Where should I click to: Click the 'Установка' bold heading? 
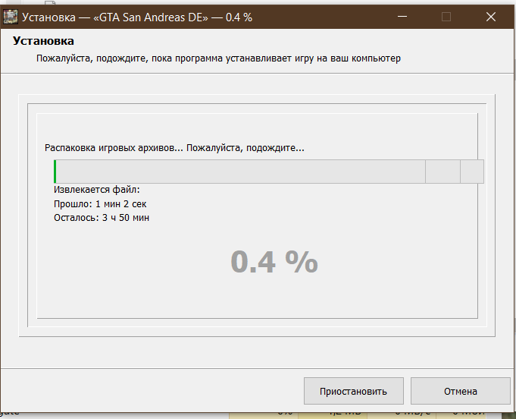(43, 41)
